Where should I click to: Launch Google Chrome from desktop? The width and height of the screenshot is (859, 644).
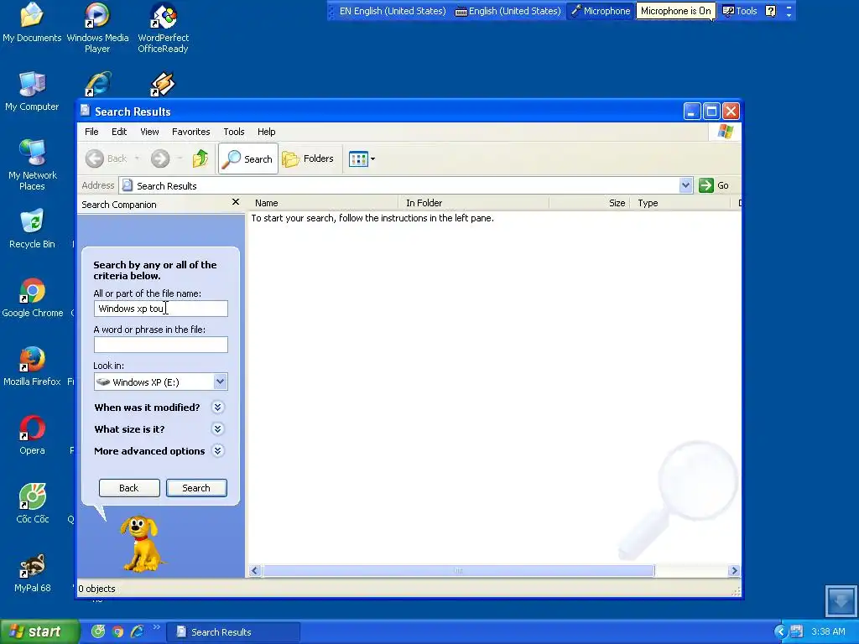pyautogui.click(x=33, y=298)
